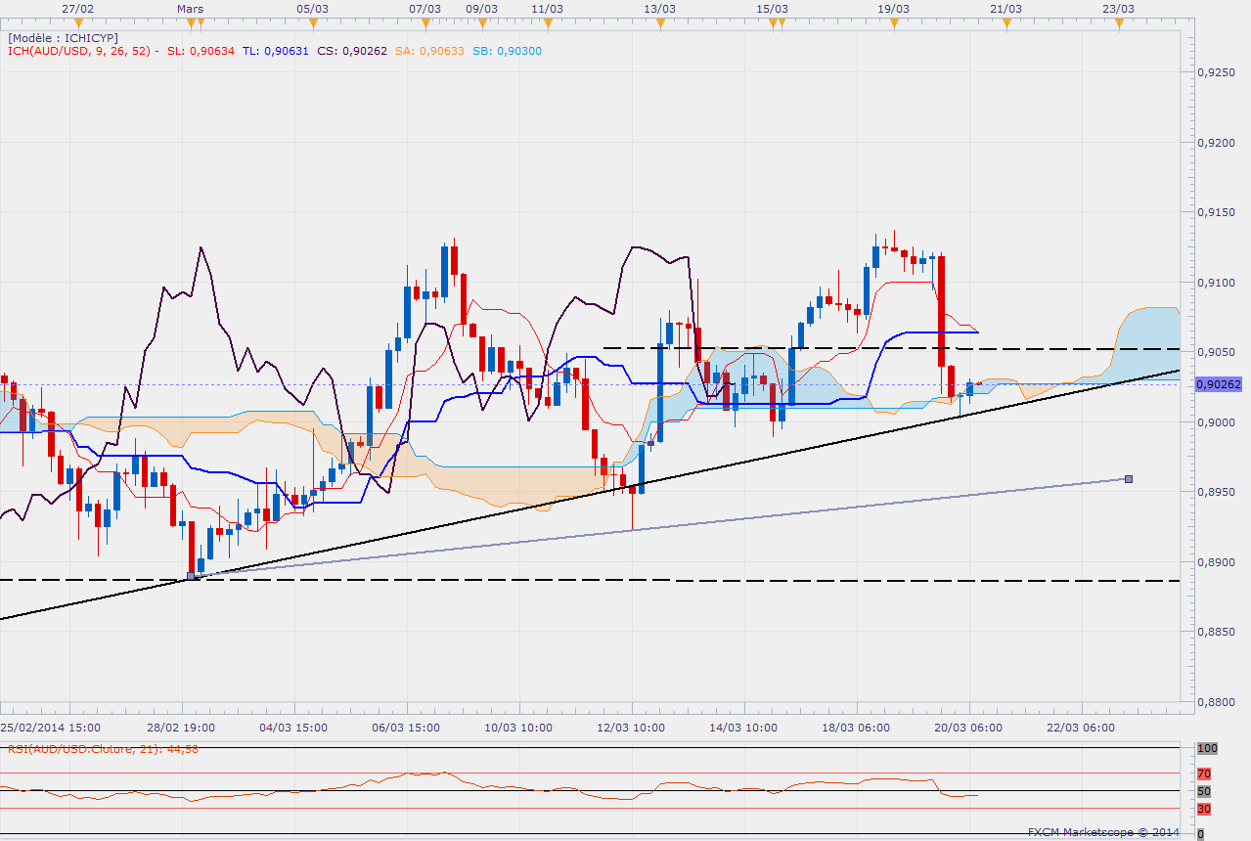Select the grey trendline's right square handle
Viewport: 1251px width, 841px height.
pyautogui.click(x=1129, y=479)
